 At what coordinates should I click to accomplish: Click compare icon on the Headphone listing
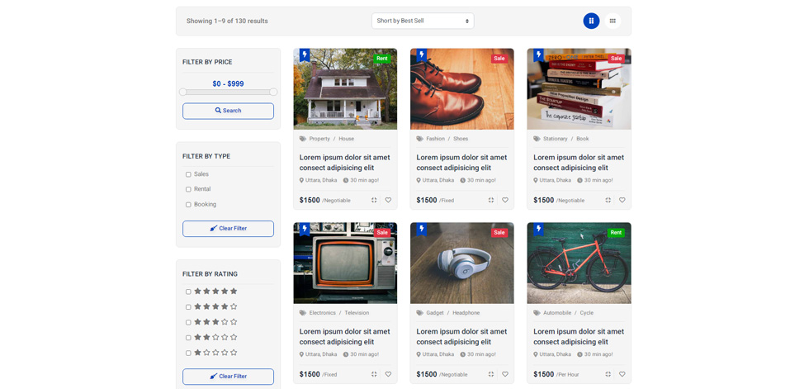491,374
